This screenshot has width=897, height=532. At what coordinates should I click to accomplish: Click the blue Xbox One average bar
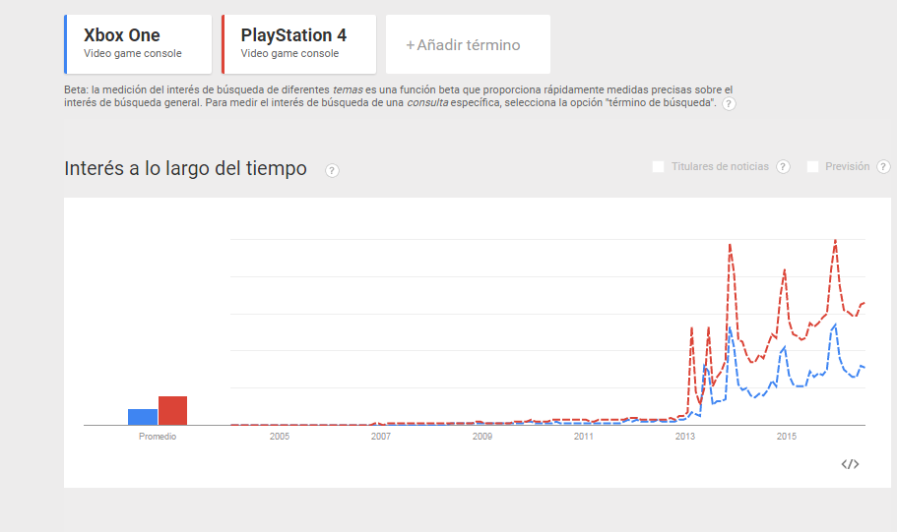(x=143, y=417)
